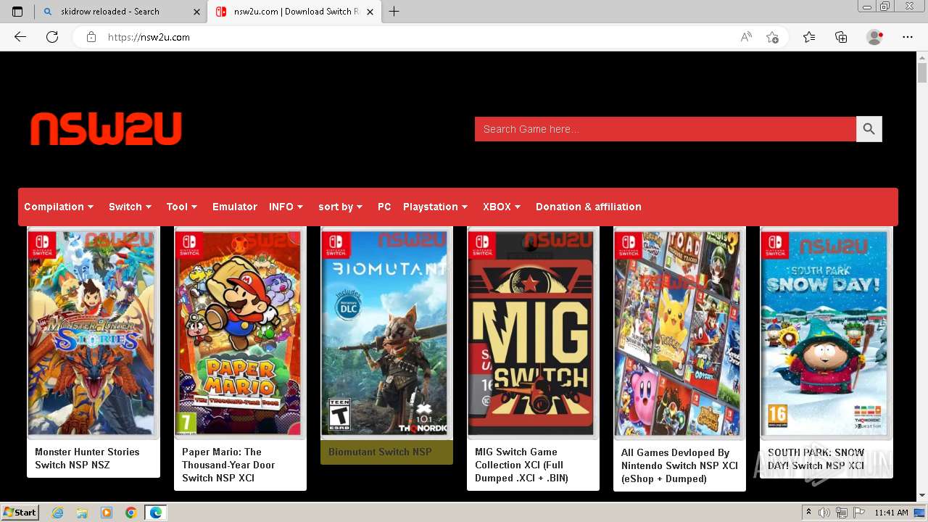Image resolution: width=928 pixels, height=522 pixels.
Task: Open the Favorites list icon
Action: tap(809, 37)
